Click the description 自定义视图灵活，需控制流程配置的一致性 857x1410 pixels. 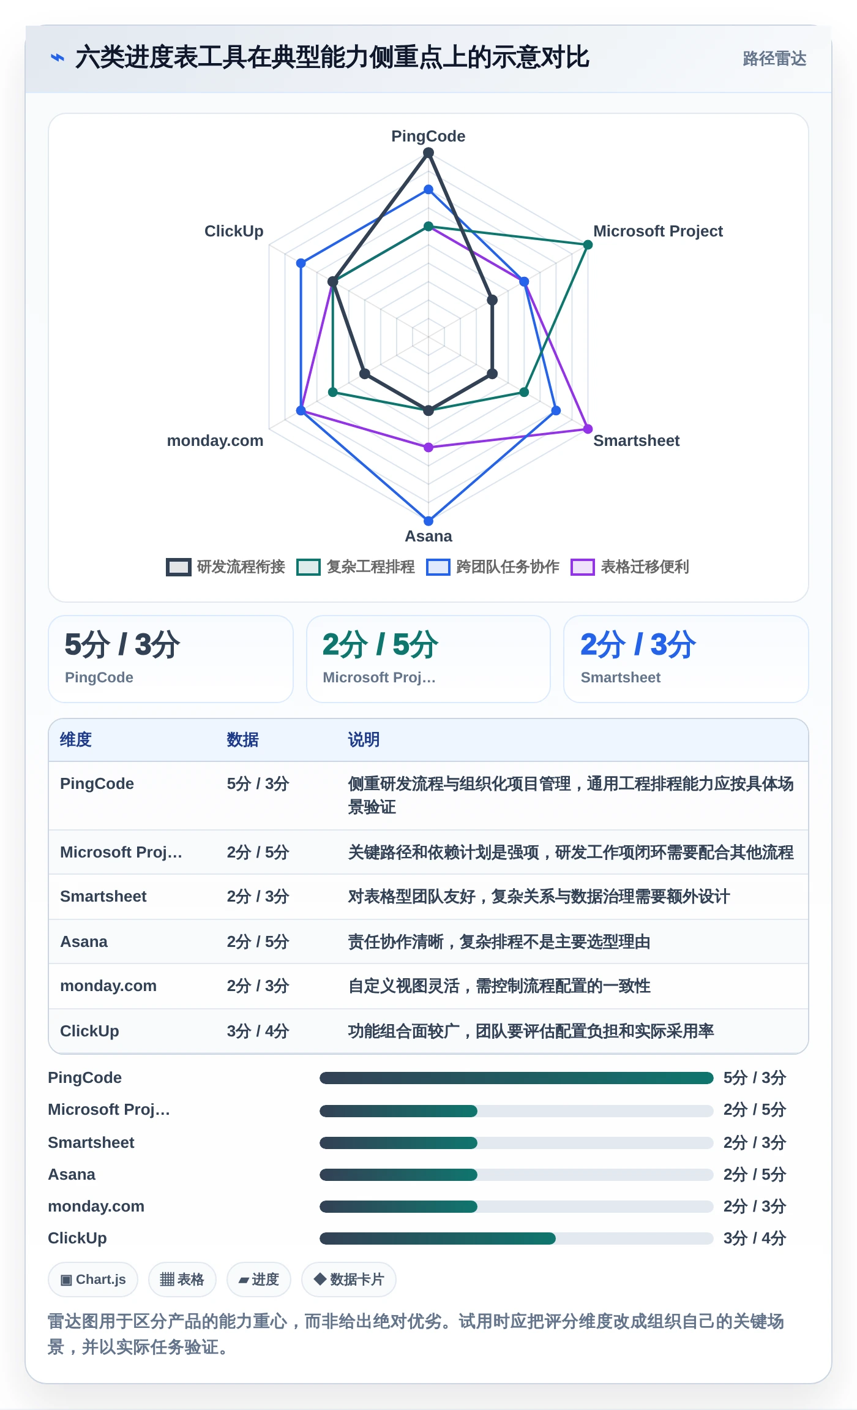[x=500, y=986]
